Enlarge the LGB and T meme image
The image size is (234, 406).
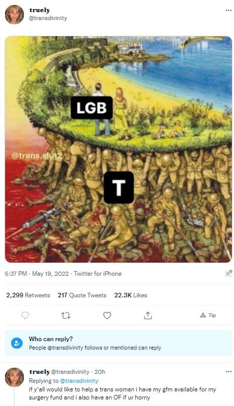click(118, 149)
